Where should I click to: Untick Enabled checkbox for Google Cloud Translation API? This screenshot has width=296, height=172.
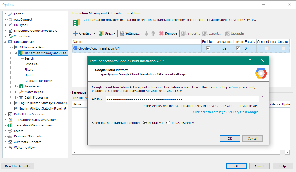click(208, 48)
